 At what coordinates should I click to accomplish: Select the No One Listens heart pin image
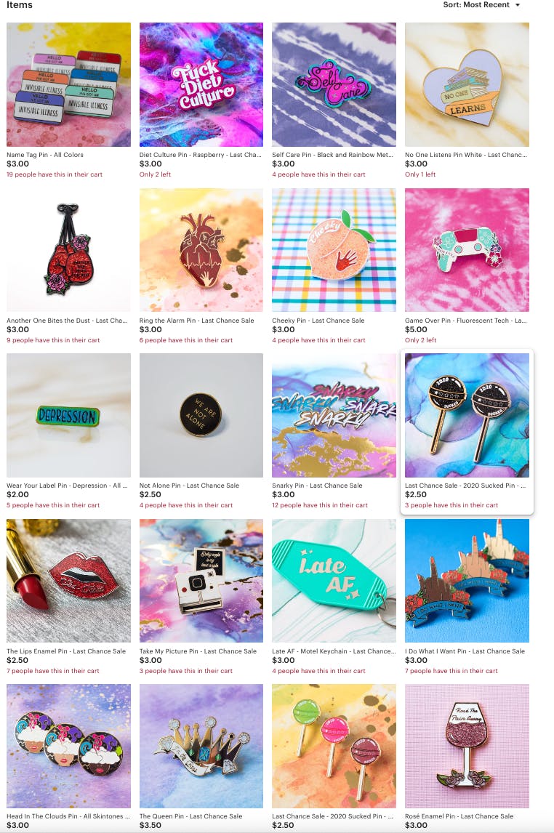tap(467, 84)
